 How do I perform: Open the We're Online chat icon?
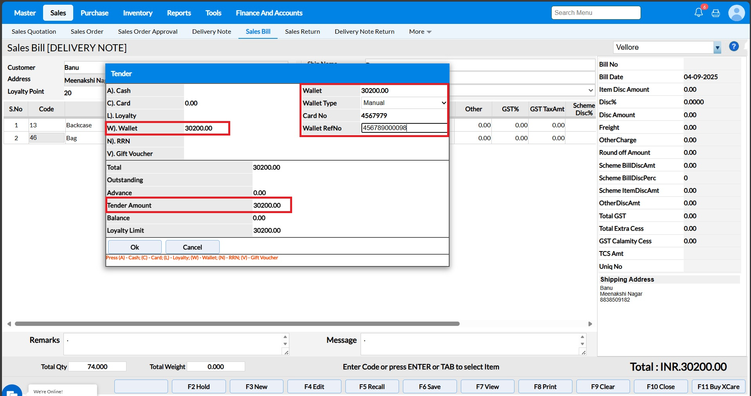(x=12, y=392)
